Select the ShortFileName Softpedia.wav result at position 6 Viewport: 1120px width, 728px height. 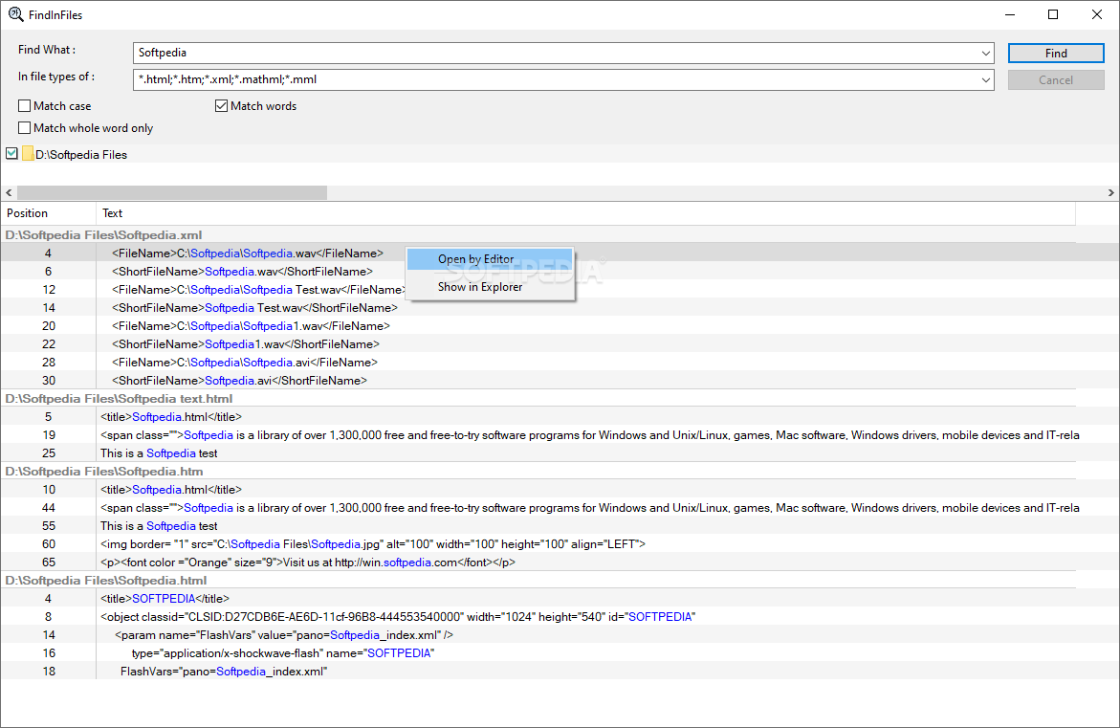pos(560,272)
